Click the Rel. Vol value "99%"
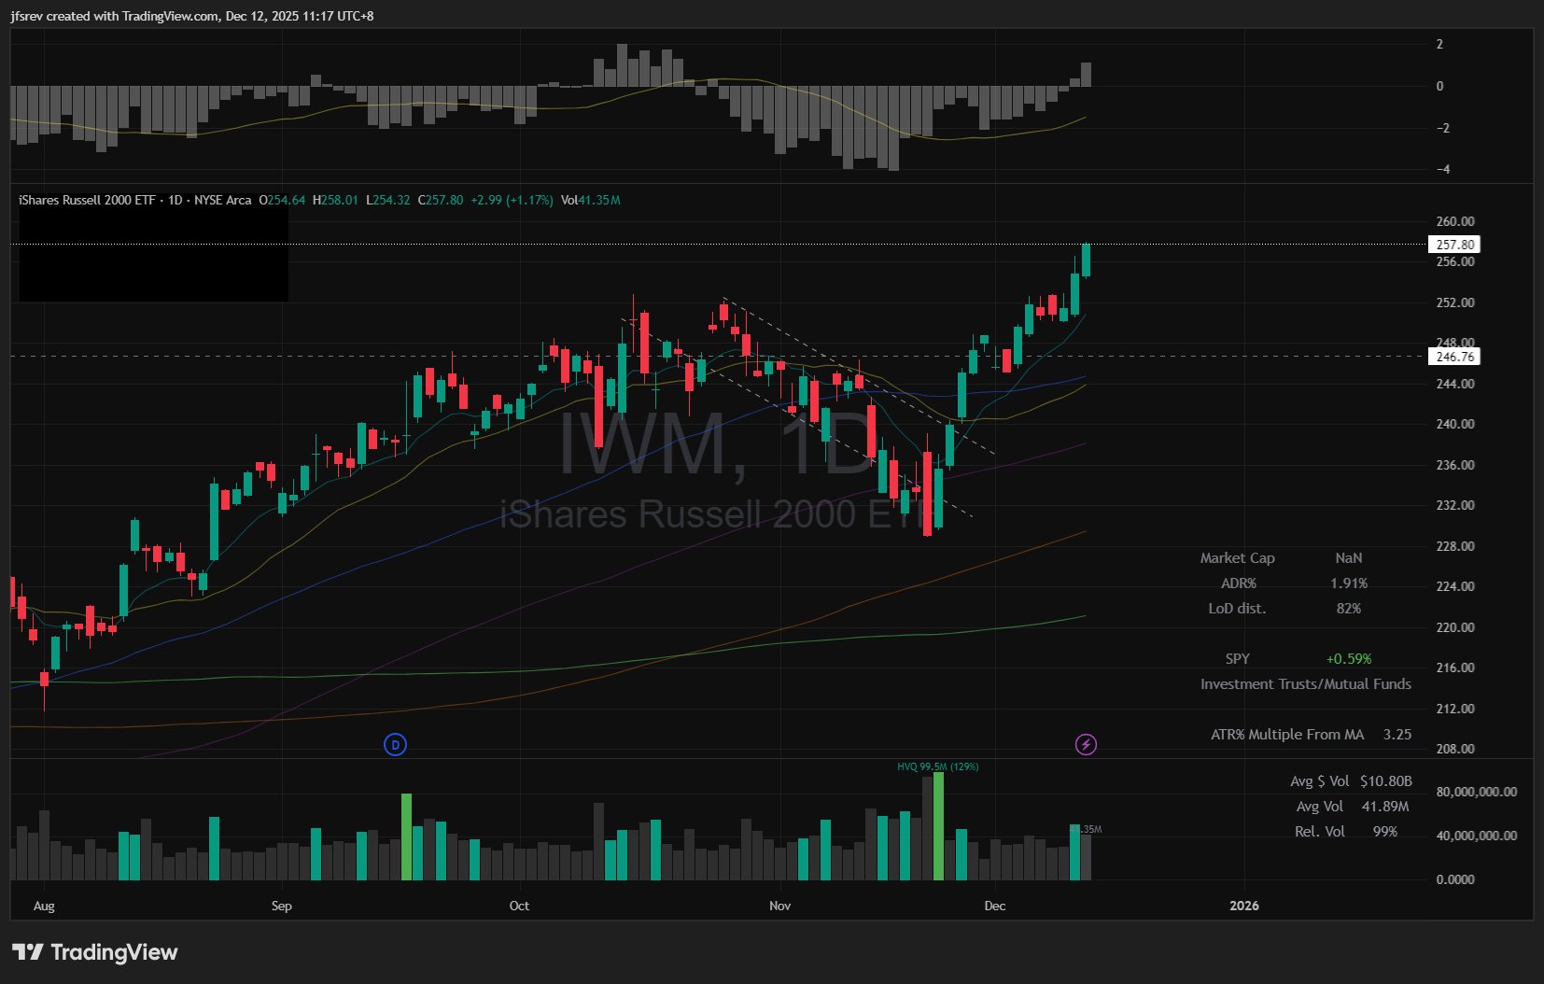Viewport: 1544px width, 984px height. (1385, 832)
